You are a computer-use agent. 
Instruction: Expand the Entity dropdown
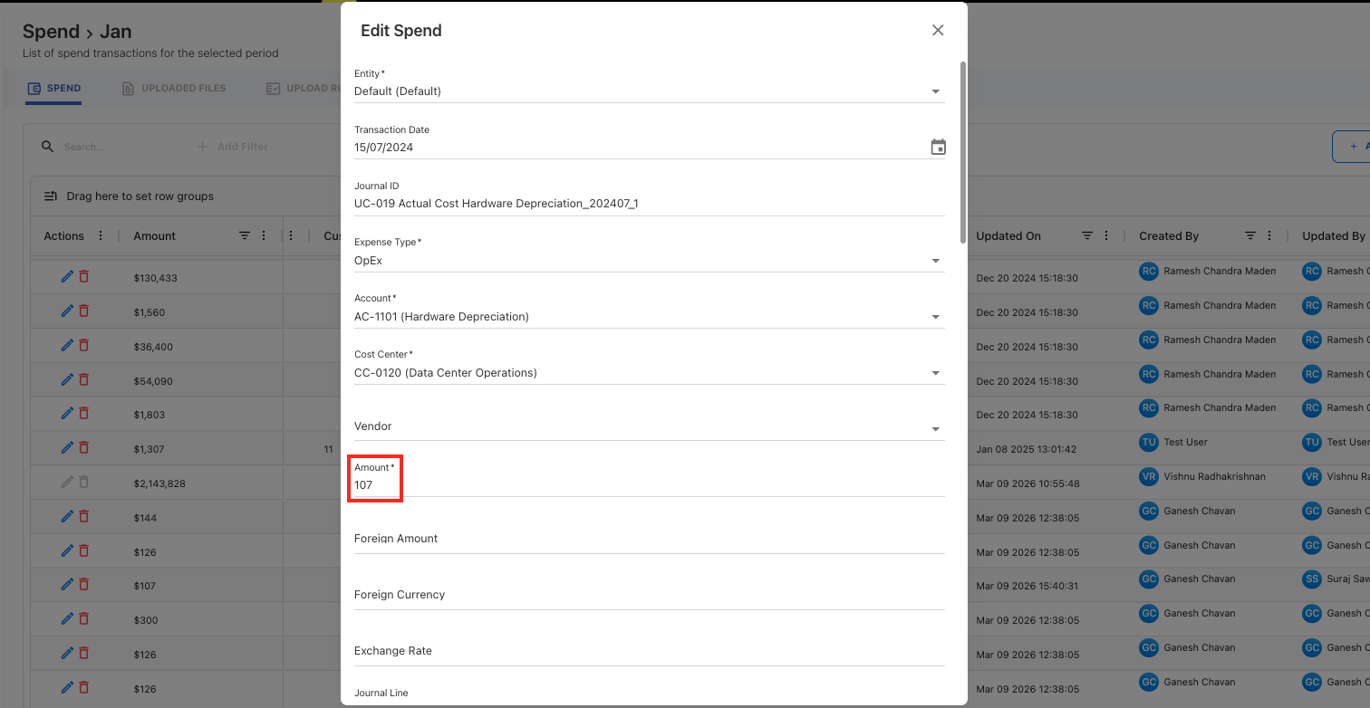935,91
